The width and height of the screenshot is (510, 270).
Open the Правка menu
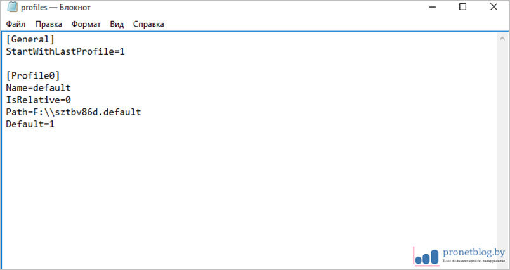click(48, 24)
